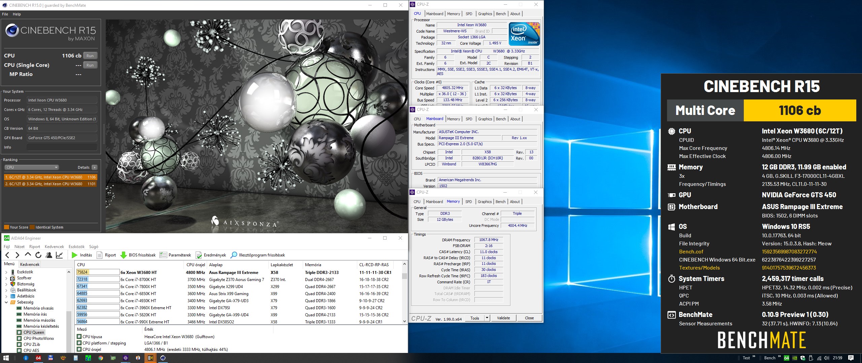This screenshot has width=862, height=363.
Task: Open Cinebench File menu
Action: (5, 14)
